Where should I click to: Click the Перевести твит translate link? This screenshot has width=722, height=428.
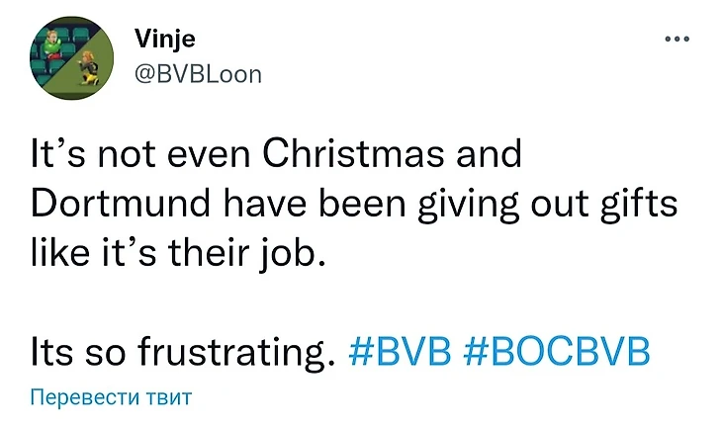tap(111, 397)
